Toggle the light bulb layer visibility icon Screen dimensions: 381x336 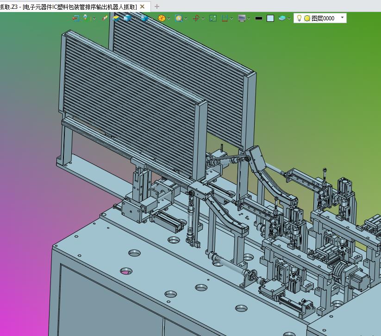click(300, 18)
